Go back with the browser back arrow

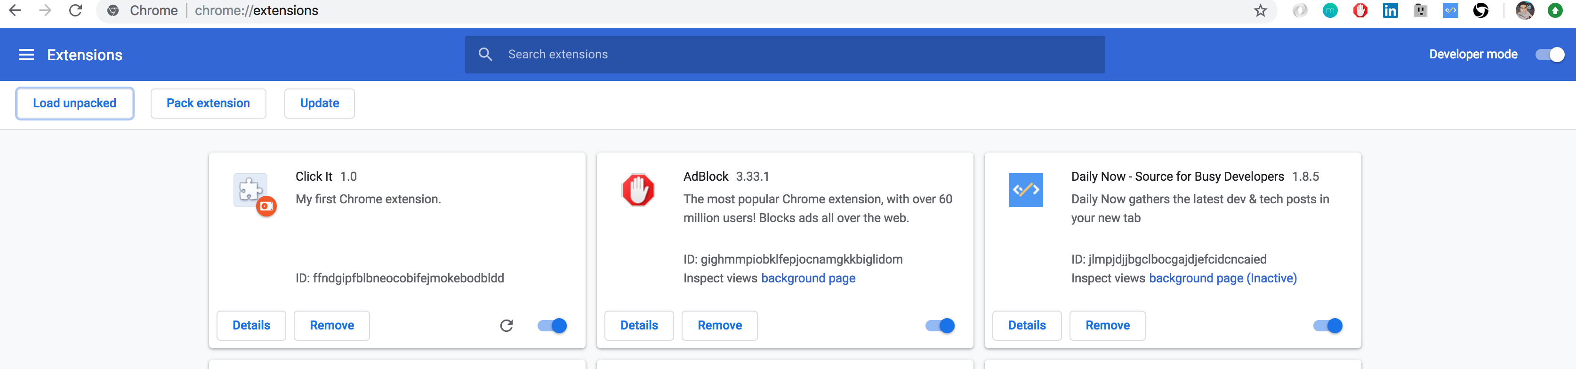15,10
